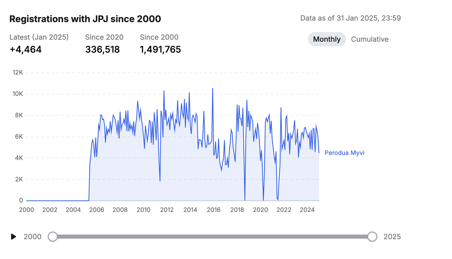Click the right slider handle at 2025
This screenshot has width=452, height=259.
pyautogui.click(x=372, y=237)
